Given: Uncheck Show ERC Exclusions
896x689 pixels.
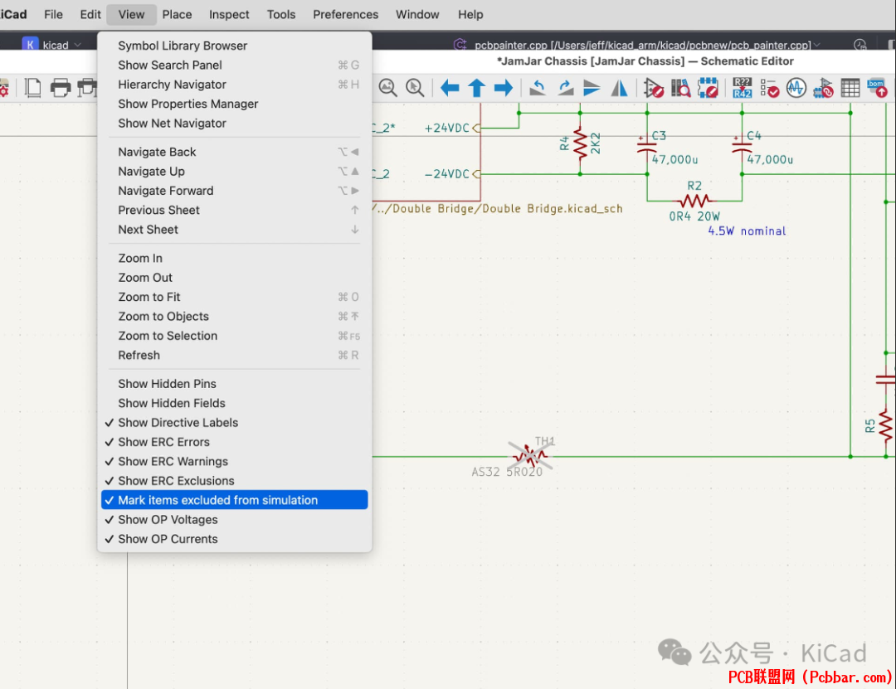Looking at the screenshot, I should point(234,481).
